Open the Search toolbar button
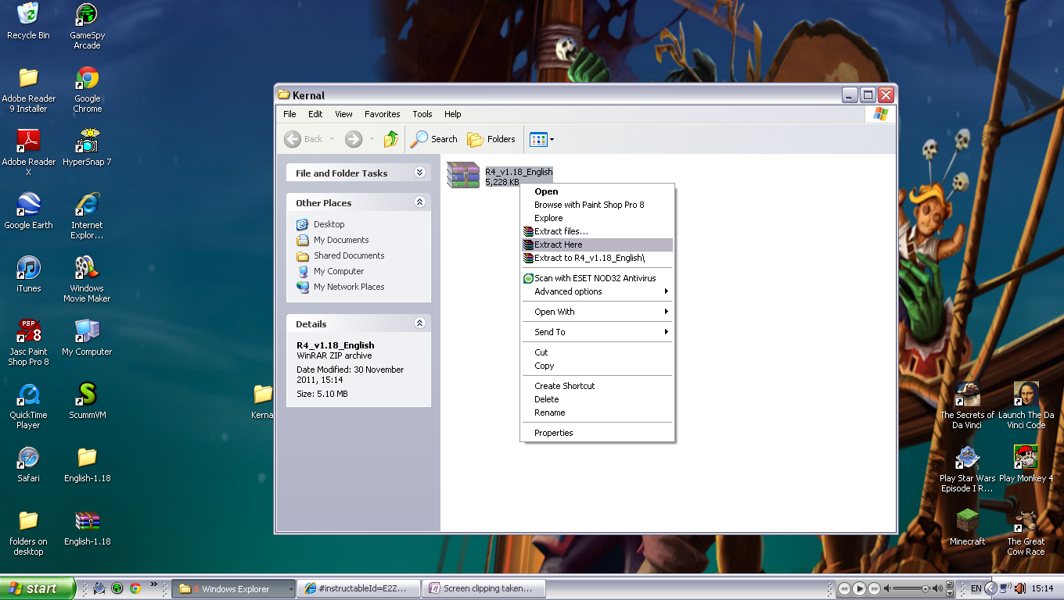This screenshot has width=1064, height=600. pos(434,139)
